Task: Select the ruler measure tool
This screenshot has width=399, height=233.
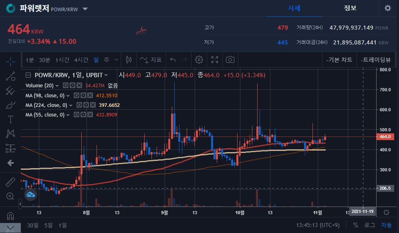Action: 10,182
